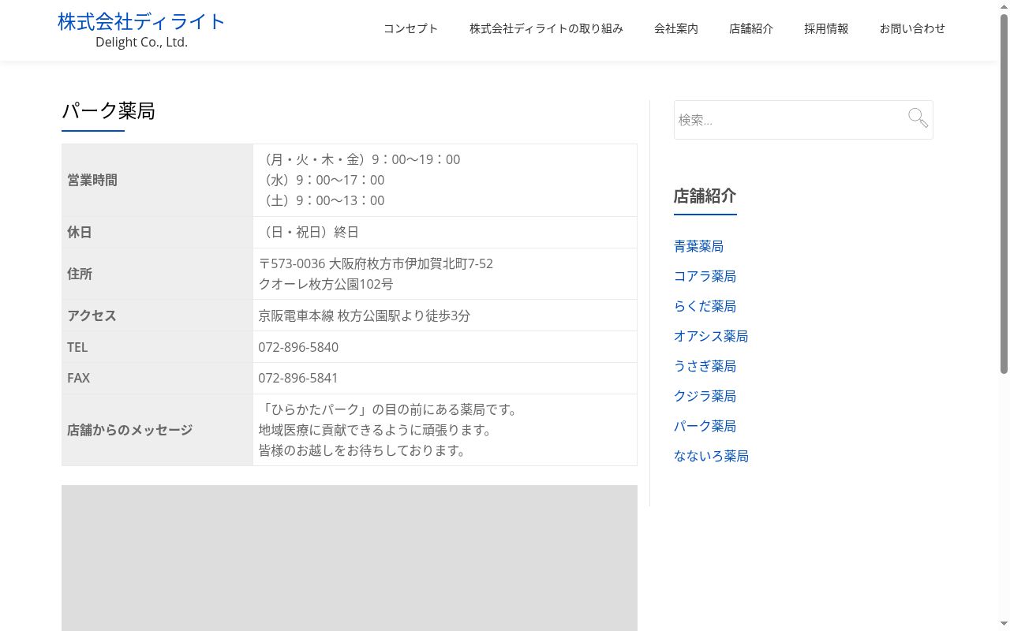Open パーク薬局 sidebar link

coord(705,426)
